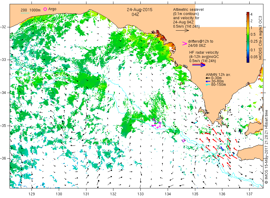
Task: Click the longitude label 136
Action: [x=222, y=194]
